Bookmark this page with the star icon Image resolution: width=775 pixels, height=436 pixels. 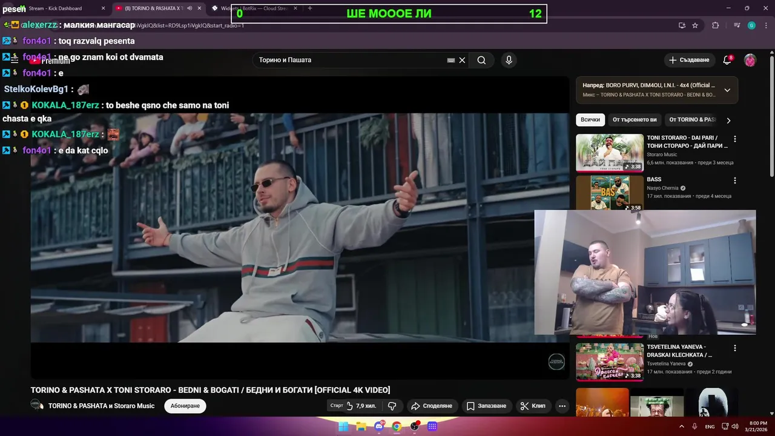[695, 25]
